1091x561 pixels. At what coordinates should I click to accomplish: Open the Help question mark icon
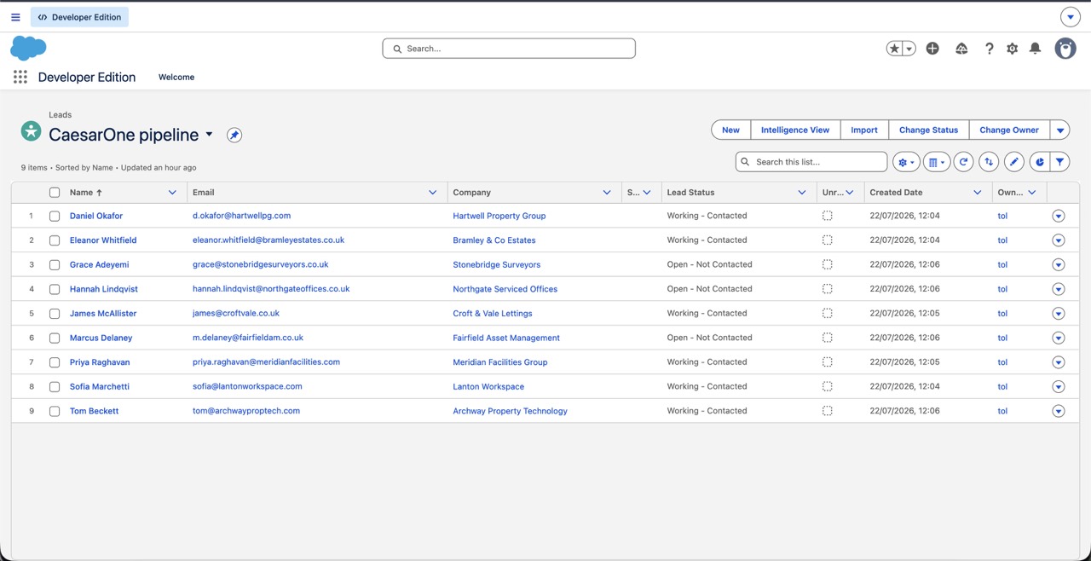point(989,49)
